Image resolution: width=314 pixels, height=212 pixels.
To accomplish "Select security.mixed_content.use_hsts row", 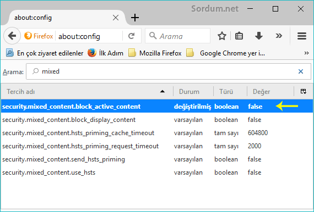I will 157,172.
